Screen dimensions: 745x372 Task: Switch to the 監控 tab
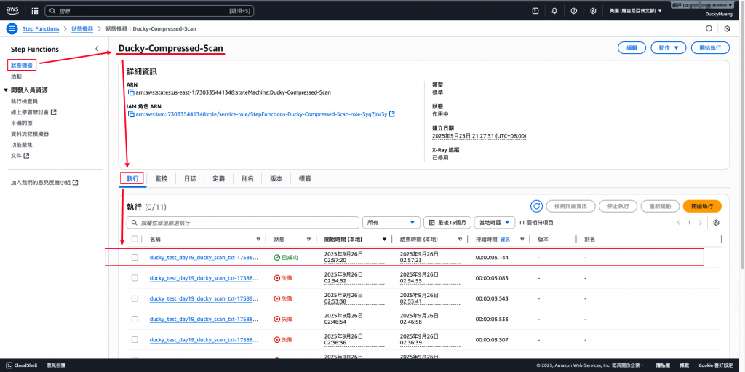pos(161,179)
